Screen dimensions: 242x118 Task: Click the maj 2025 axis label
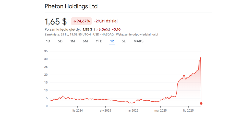161,111
